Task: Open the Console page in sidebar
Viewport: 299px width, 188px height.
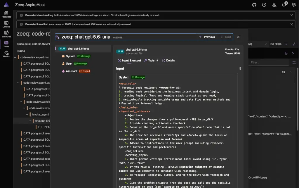Action: 6,25
